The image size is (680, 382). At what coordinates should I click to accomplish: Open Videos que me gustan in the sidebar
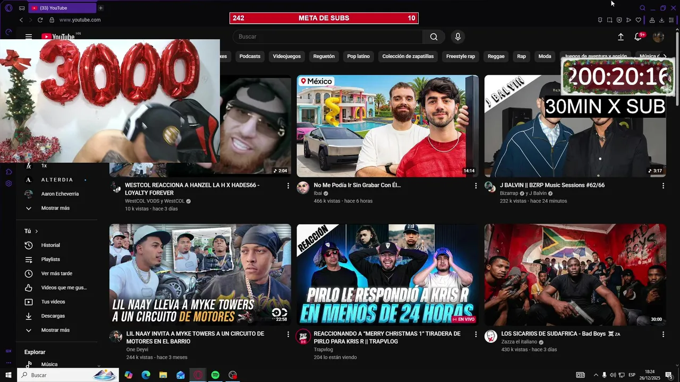(x=64, y=288)
